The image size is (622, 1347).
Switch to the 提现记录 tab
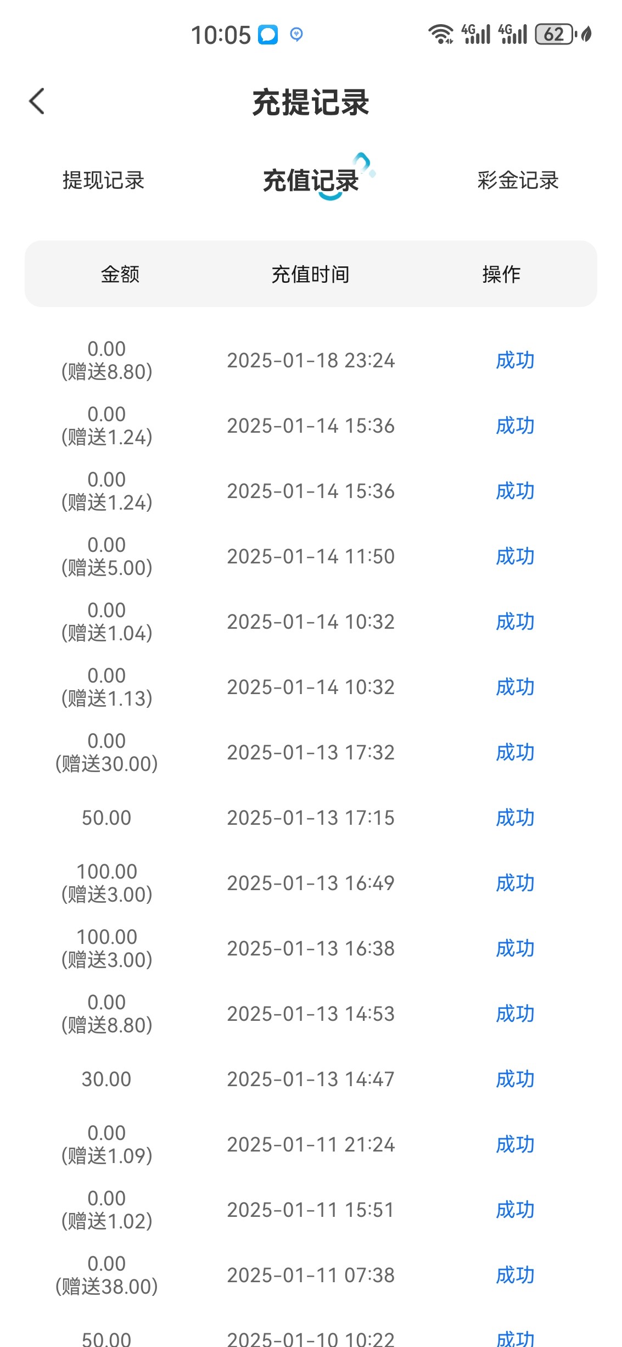[x=103, y=180]
